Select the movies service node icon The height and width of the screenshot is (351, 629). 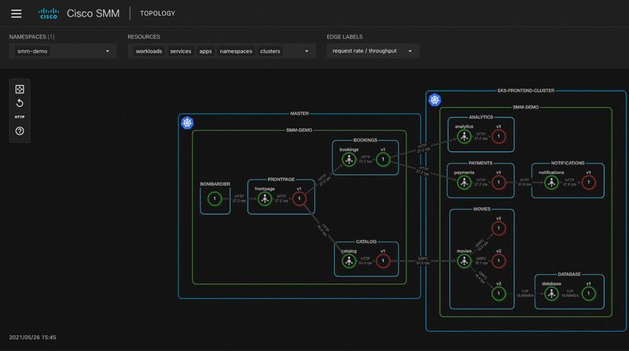pos(464,261)
